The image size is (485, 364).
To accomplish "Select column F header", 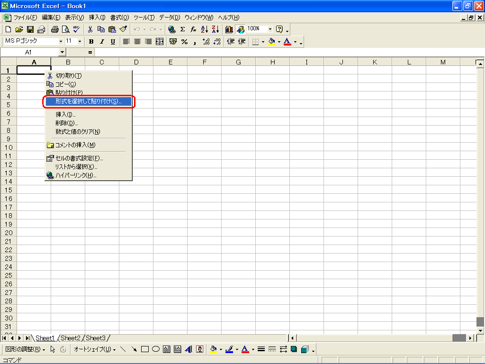I will click(x=205, y=62).
